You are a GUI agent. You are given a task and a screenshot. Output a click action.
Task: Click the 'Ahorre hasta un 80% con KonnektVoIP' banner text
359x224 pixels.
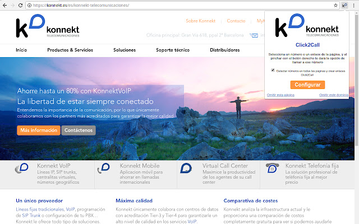74,91
